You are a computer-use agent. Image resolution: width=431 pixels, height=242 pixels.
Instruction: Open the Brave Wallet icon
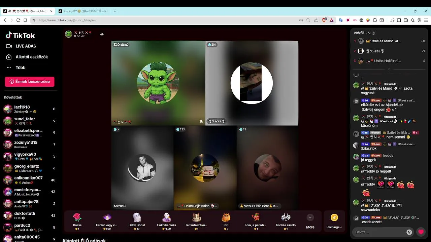click(406, 20)
